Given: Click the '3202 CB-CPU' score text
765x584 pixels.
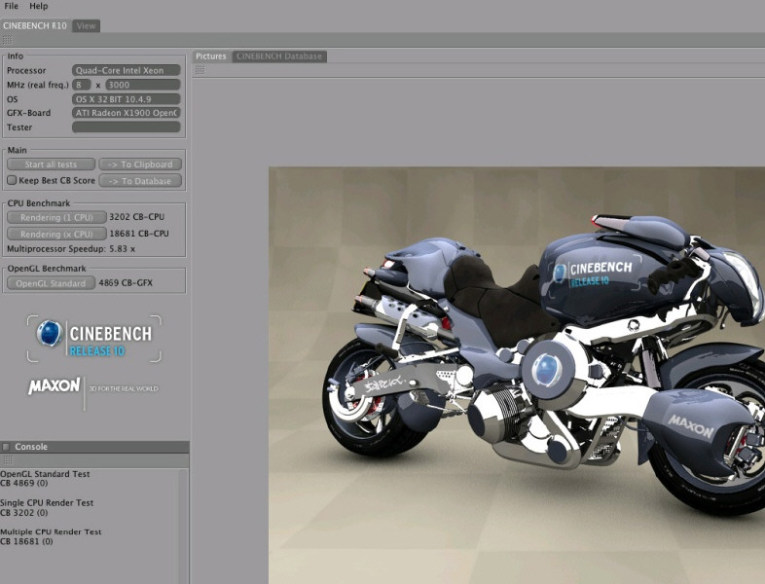Looking at the screenshot, I should [136, 217].
